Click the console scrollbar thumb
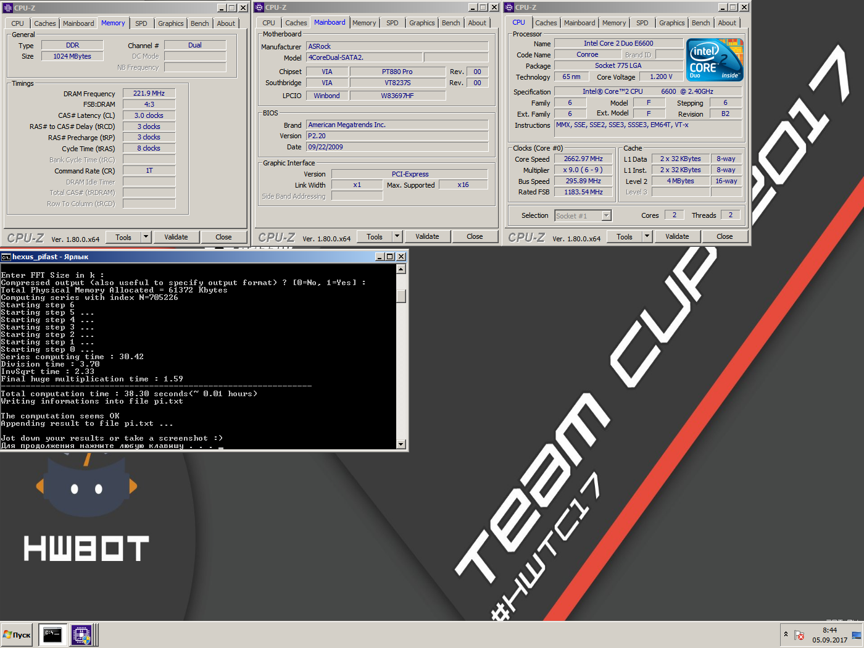The height and width of the screenshot is (648, 864). click(x=401, y=296)
